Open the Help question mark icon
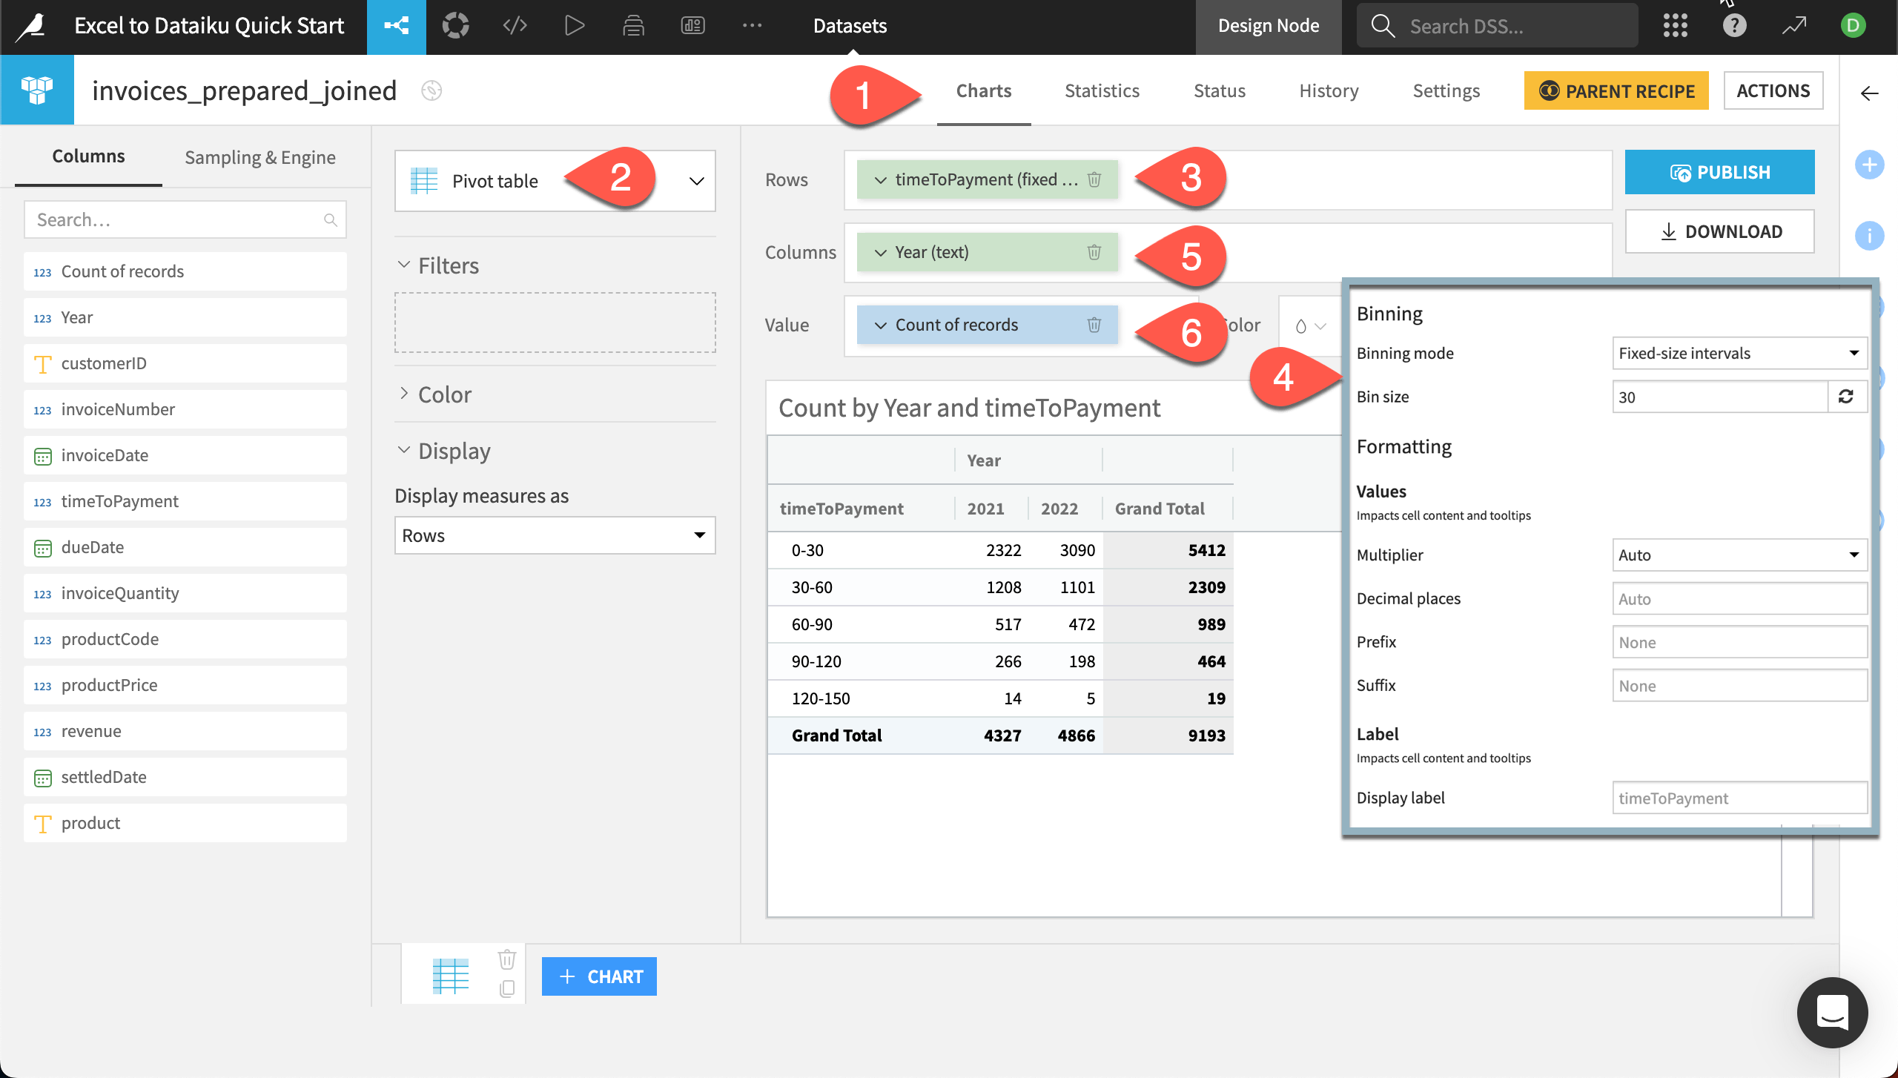 click(1734, 26)
